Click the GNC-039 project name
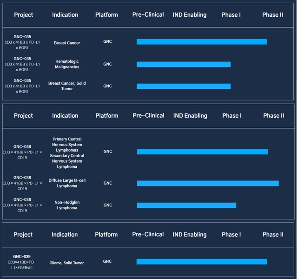The height and width of the screenshot is (279, 297). [x=22, y=256]
